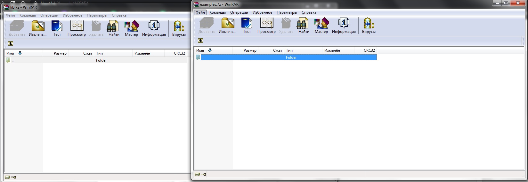Image resolution: width=528 pixels, height=182 pixels.
Task: Show Информация in examples.7z window
Action: pos(344,26)
